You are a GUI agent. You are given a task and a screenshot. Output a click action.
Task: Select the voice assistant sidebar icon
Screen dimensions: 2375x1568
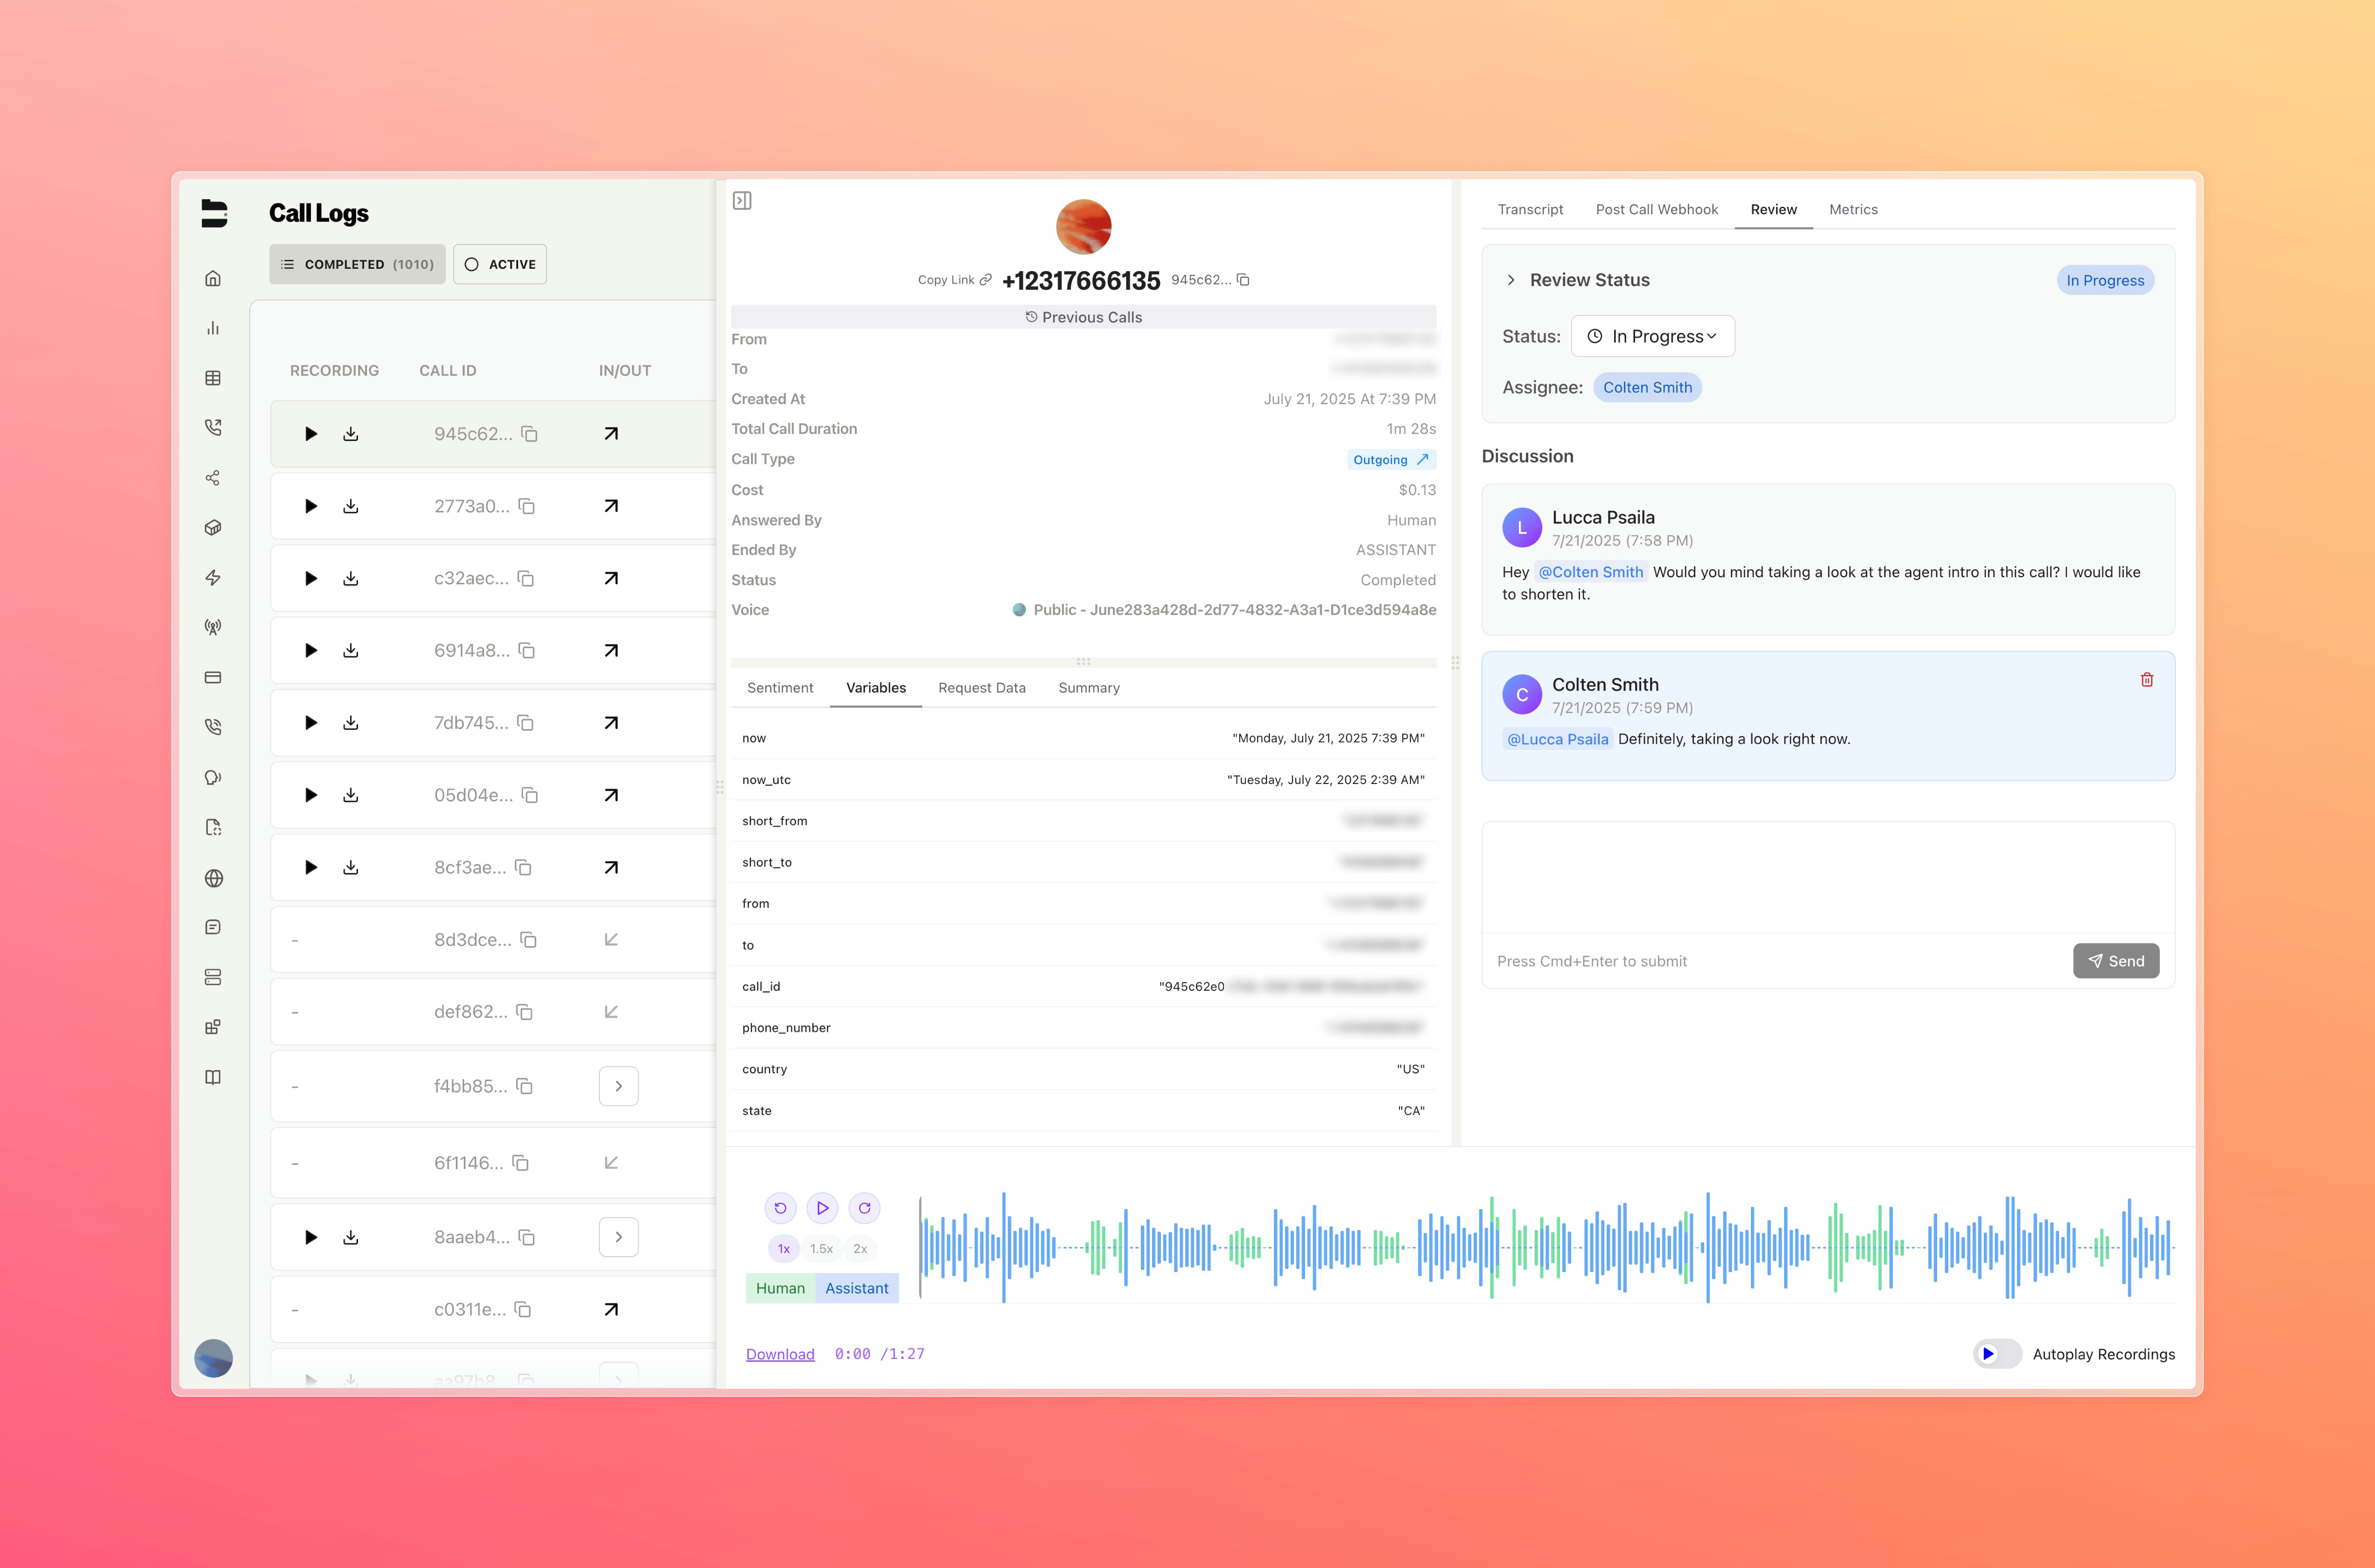213,777
